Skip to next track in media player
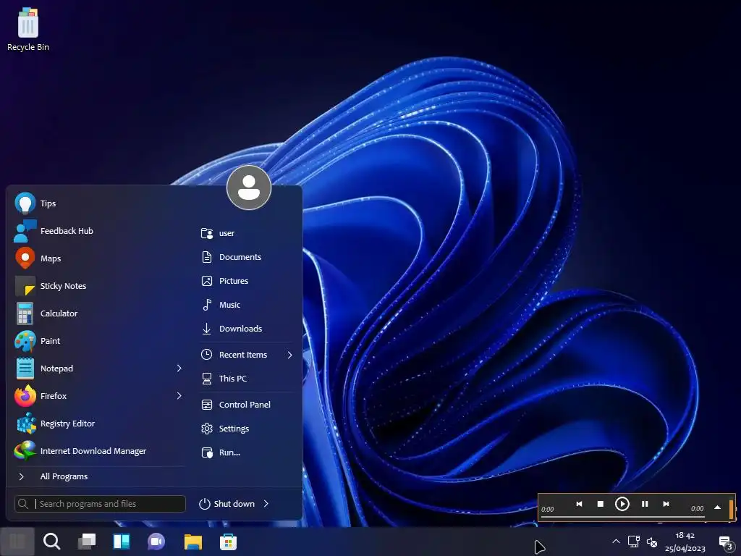The height and width of the screenshot is (556, 741). point(666,504)
